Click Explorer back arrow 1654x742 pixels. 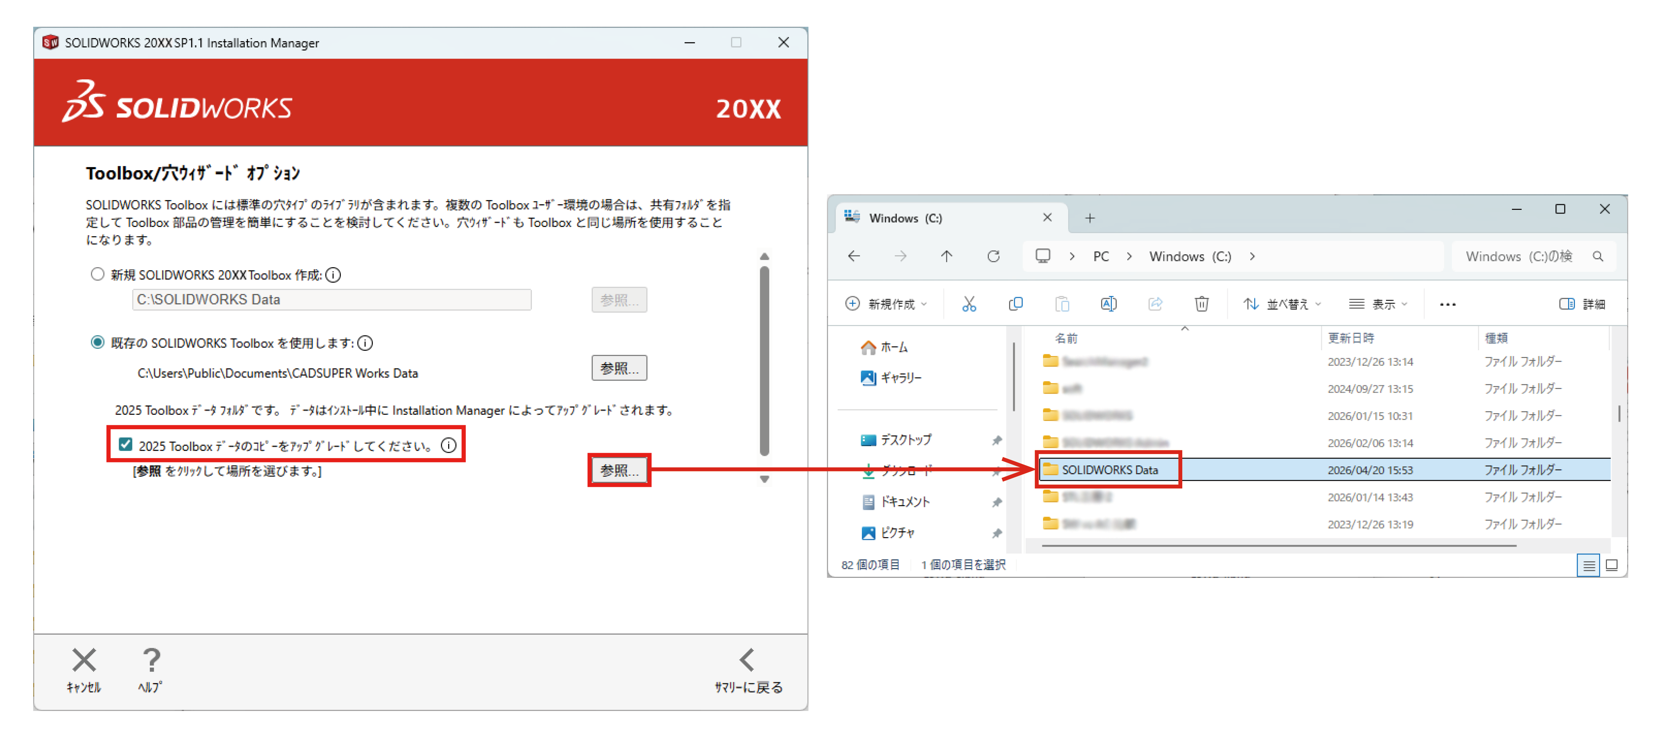[854, 256]
